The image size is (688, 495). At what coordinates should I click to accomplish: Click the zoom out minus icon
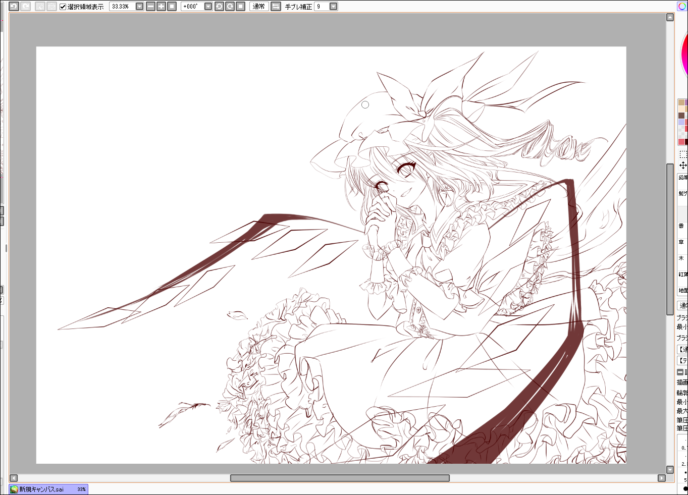(150, 7)
